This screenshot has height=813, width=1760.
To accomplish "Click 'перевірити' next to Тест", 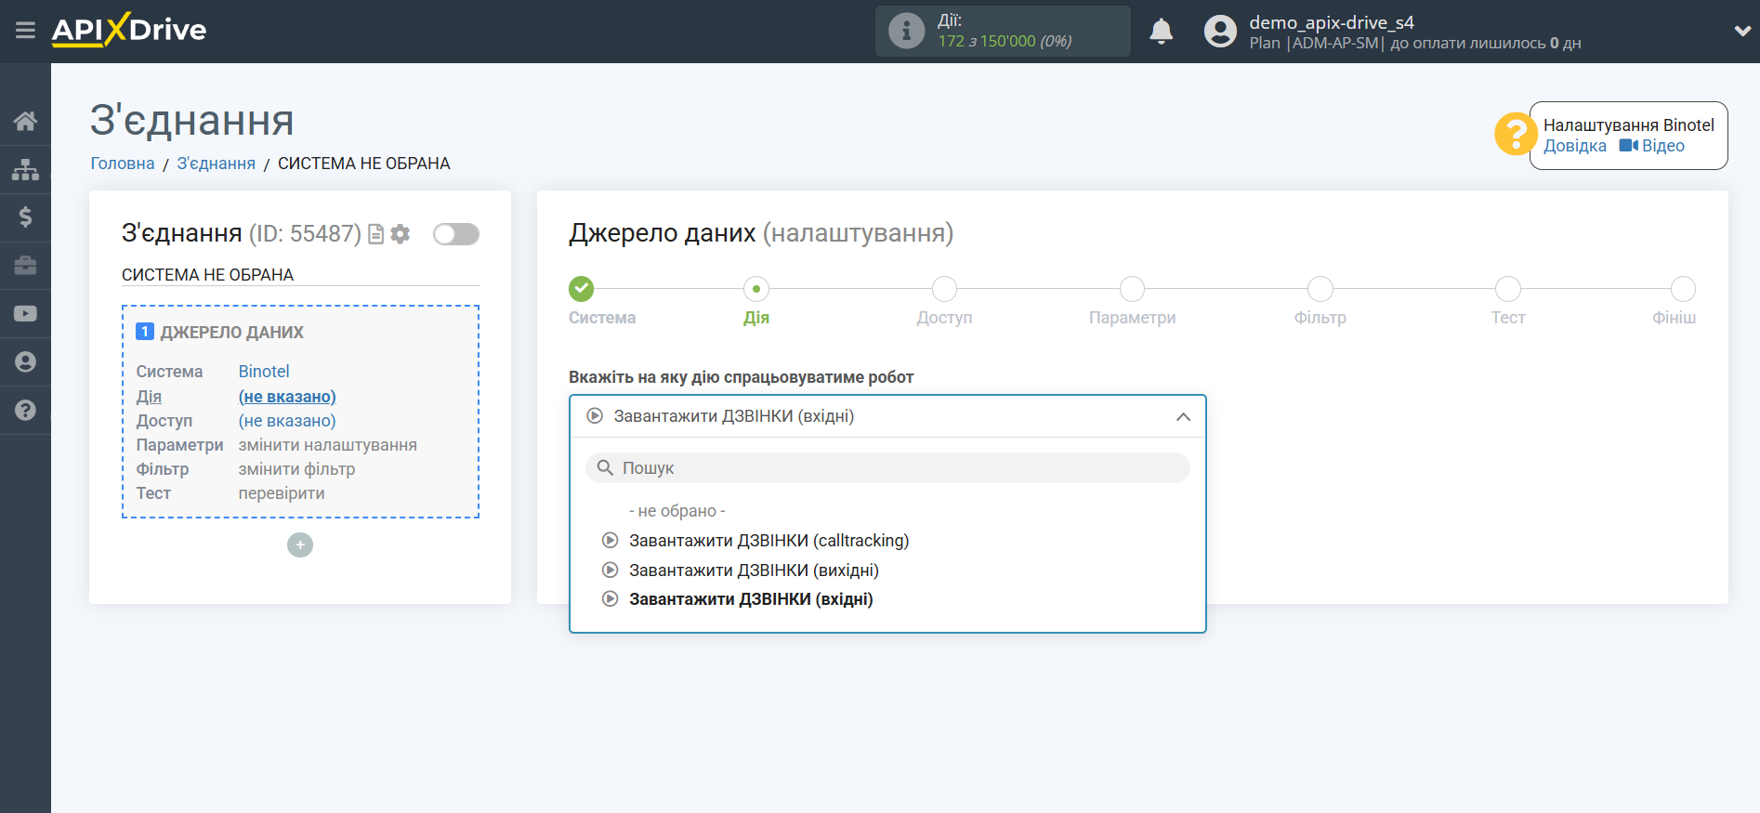I will (x=282, y=493).
